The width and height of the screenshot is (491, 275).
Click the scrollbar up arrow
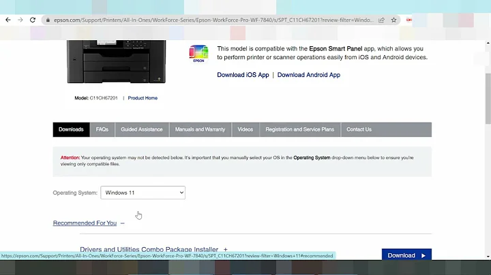tap(488, 43)
